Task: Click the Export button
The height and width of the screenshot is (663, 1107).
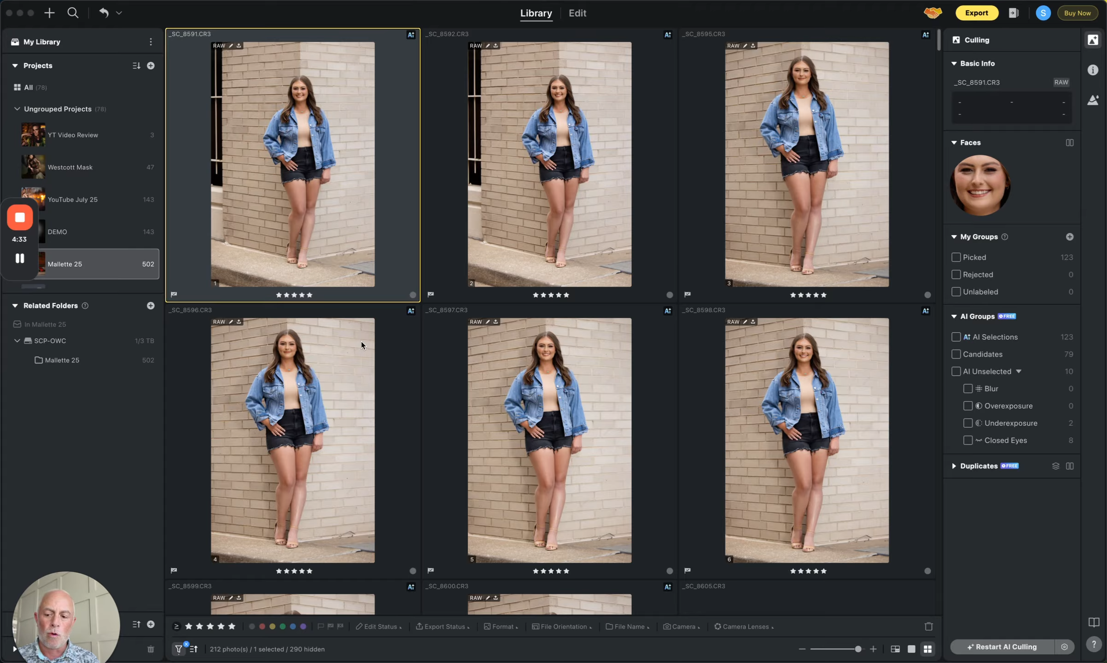Action: 976,13
